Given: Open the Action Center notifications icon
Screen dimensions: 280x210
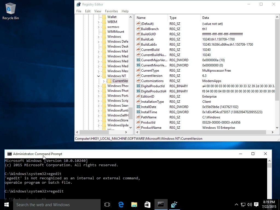Looking at the screenshot, I should point(256,205).
